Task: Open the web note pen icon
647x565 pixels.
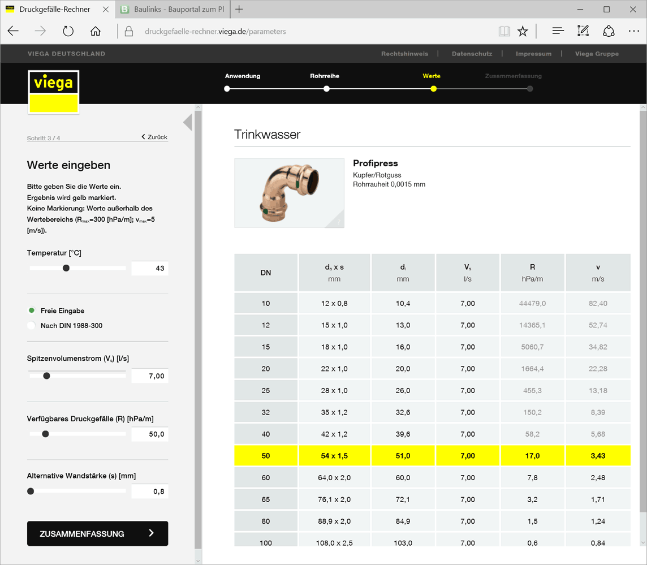Action: pyautogui.click(x=583, y=31)
